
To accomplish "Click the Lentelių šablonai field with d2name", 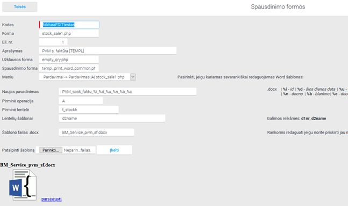I will pyautogui.click(x=112, y=119).
